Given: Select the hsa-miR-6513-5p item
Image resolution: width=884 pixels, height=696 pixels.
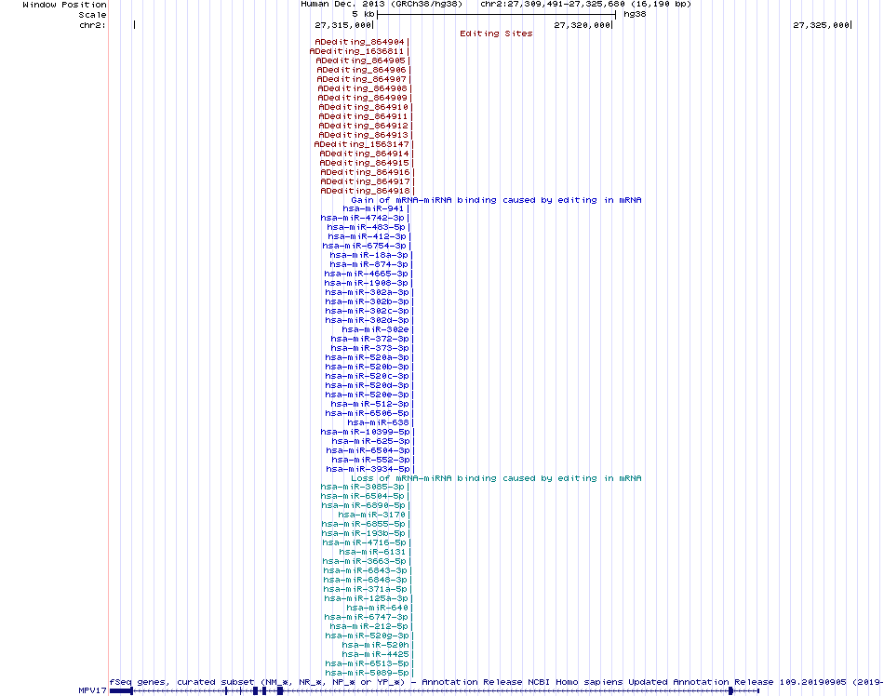Looking at the screenshot, I should click(367, 663).
